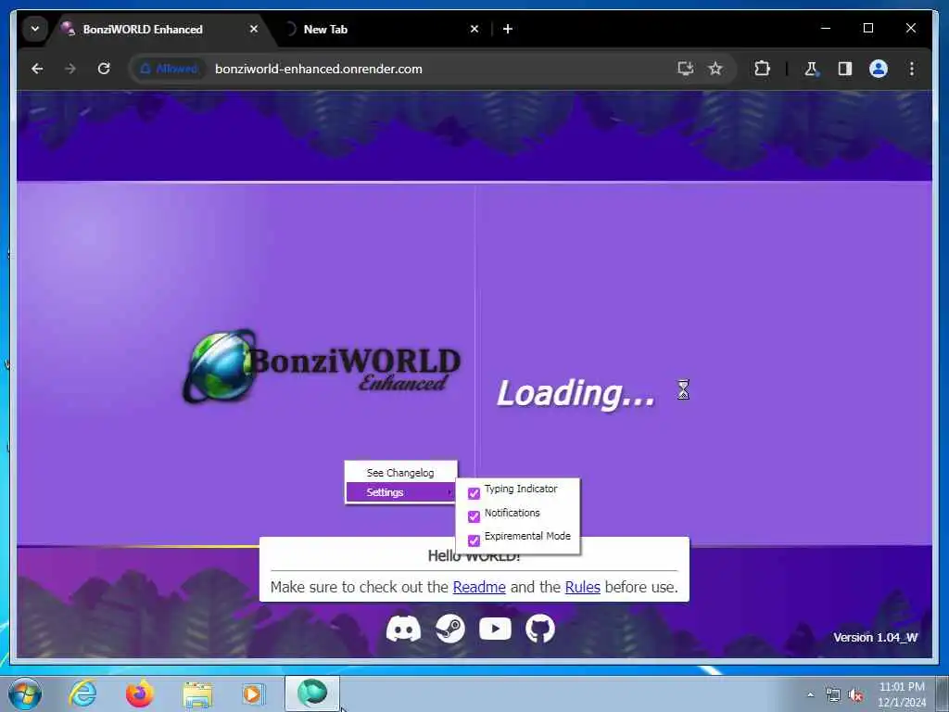
Task: Click the Show desktop strip
Action: 943,693
